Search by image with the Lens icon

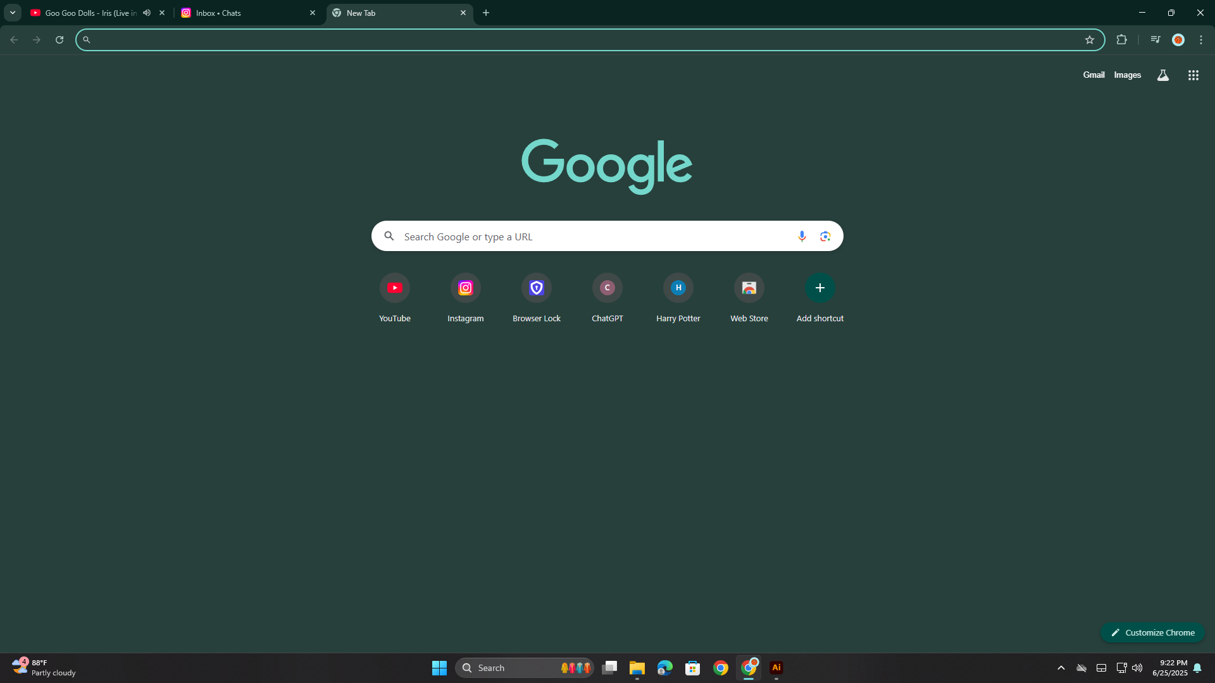point(825,236)
